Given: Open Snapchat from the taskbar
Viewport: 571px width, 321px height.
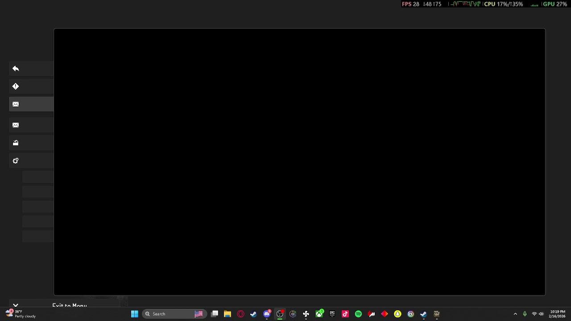Looking at the screenshot, I should (x=397, y=314).
